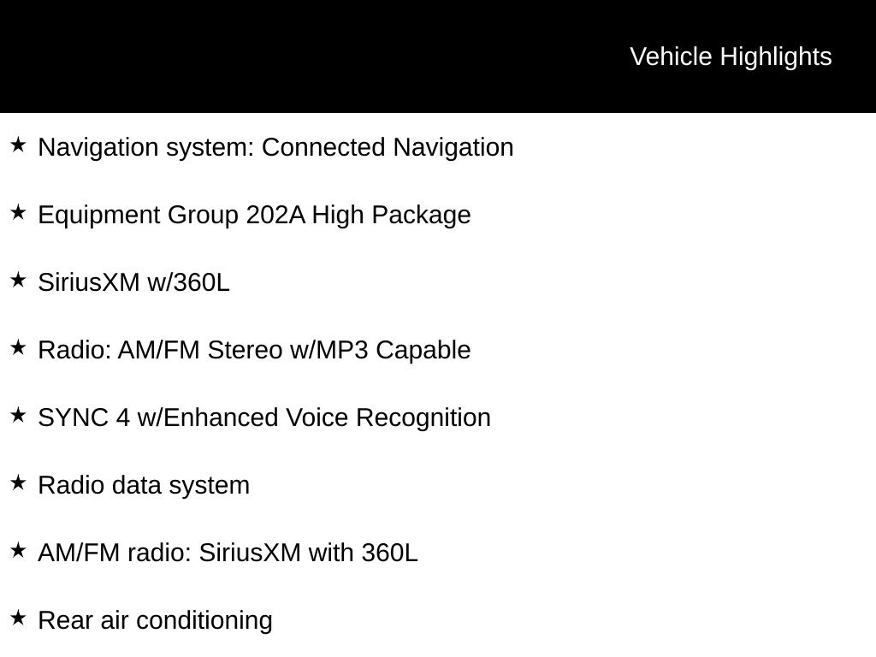This screenshot has width=876, height=657.
Task: Click the star before Radio: AM/FM Stereo
Action: coord(18,348)
